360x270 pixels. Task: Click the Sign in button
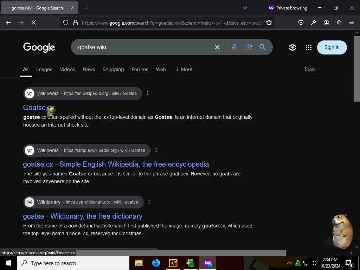click(x=332, y=47)
